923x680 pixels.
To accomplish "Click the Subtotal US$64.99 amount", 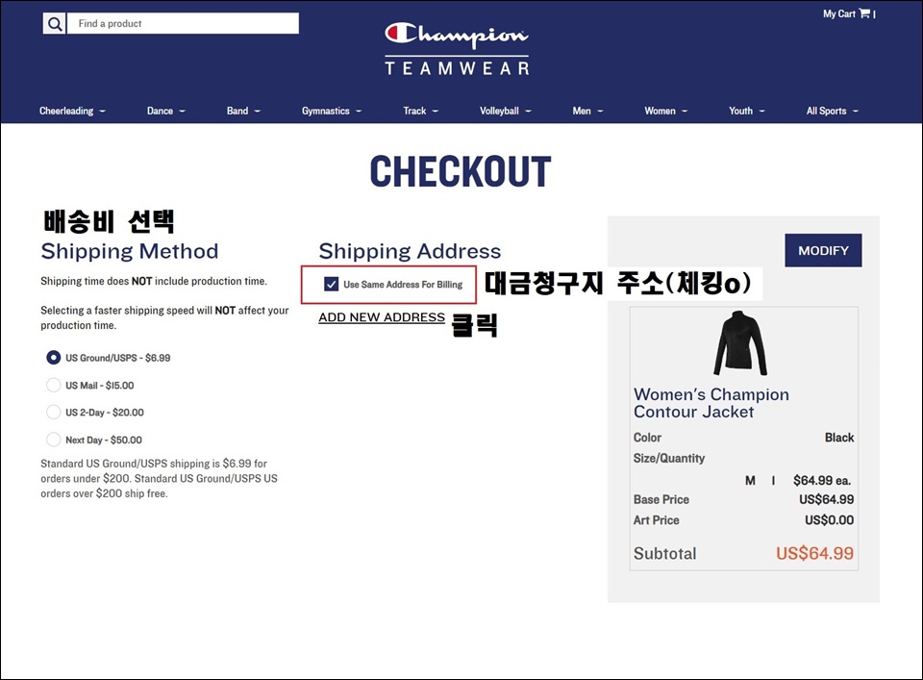I will (814, 553).
